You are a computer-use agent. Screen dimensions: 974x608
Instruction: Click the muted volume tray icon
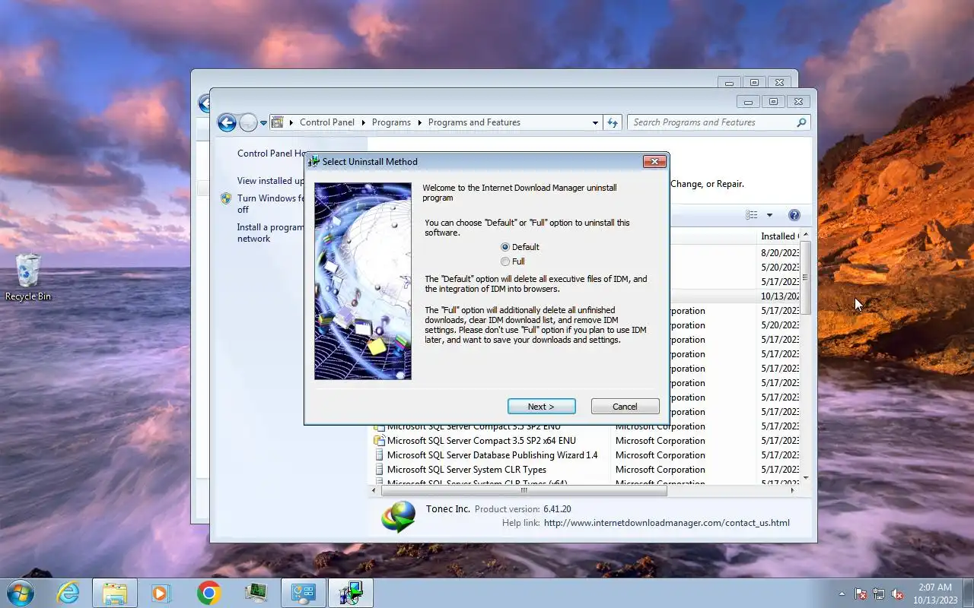[x=897, y=594]
